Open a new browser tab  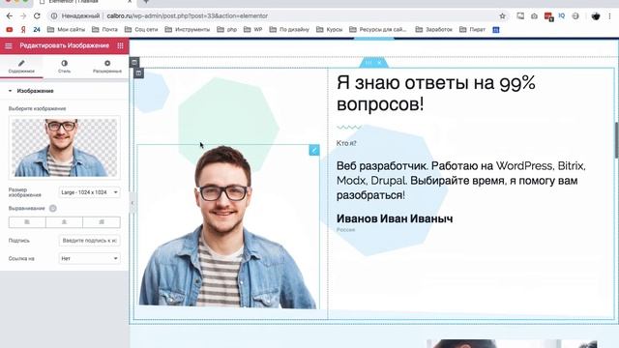tap(146, 2)
